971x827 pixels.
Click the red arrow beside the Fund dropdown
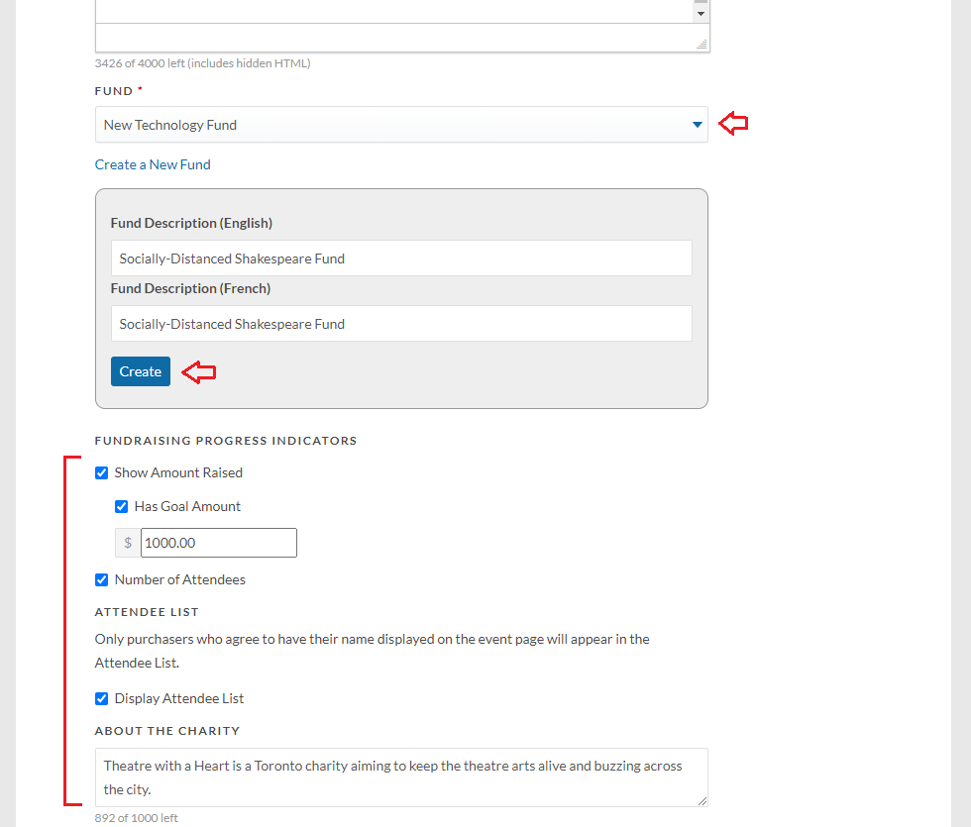click(733, 123)
